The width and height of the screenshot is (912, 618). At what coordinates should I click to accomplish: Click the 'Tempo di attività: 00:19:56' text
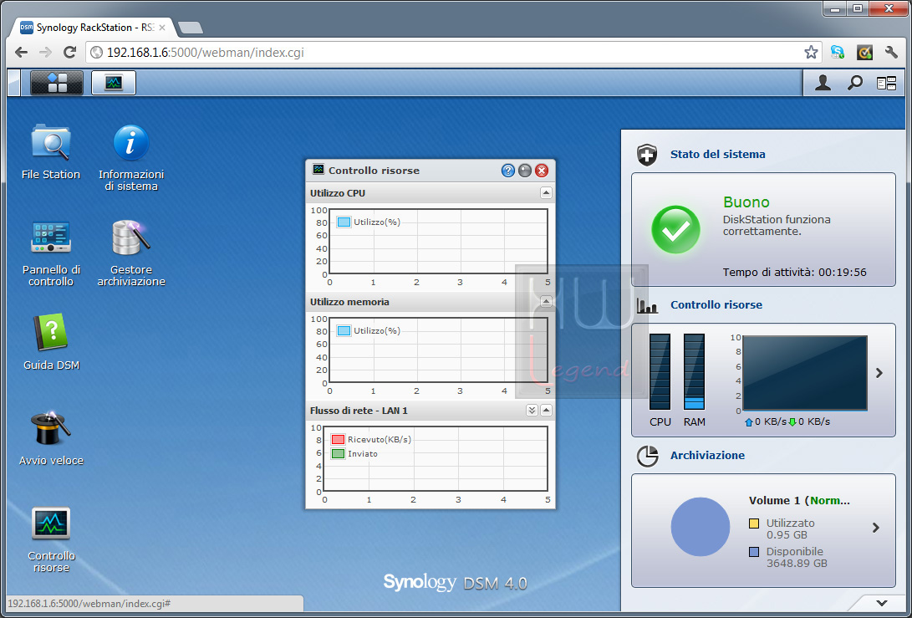coord(794,273)
